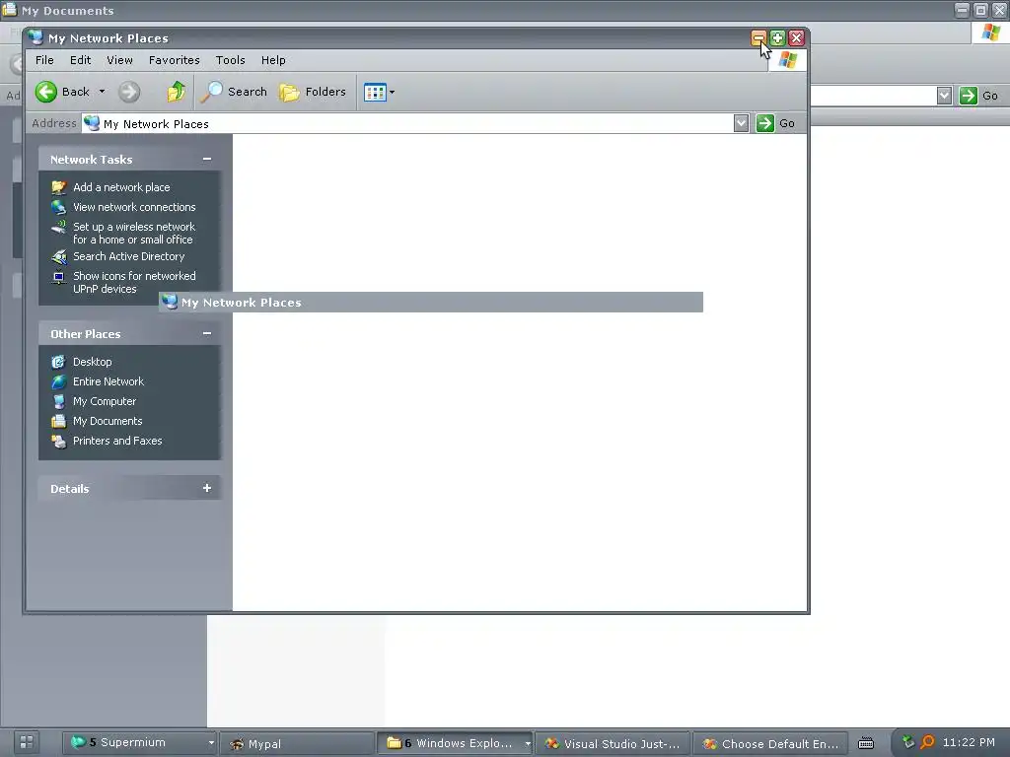1010x757 pixels.
Task: Open My Documents from Other Places
Action: coord(108,421)
